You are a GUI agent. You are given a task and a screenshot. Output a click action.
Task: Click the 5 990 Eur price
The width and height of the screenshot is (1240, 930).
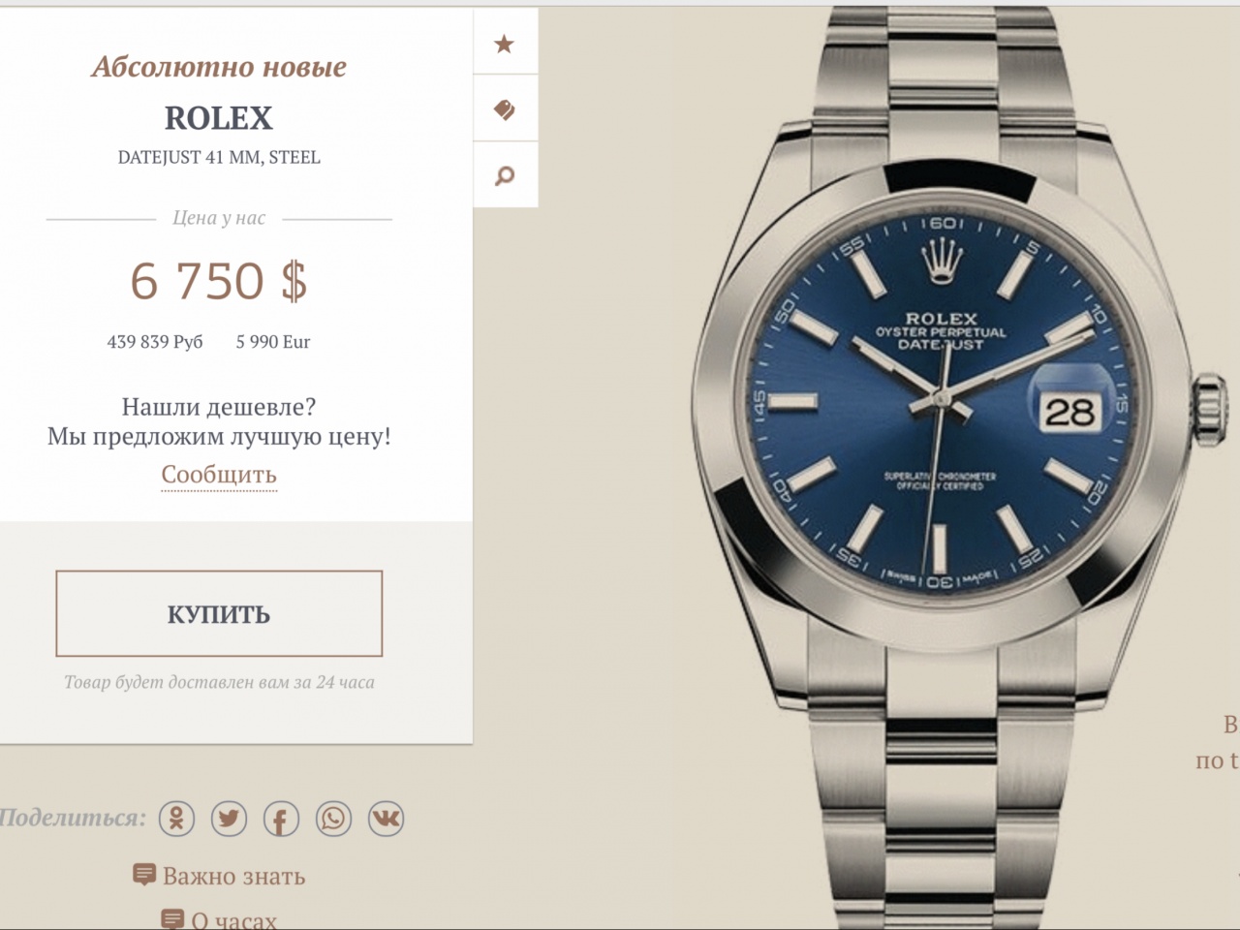[x=273, y=342]
